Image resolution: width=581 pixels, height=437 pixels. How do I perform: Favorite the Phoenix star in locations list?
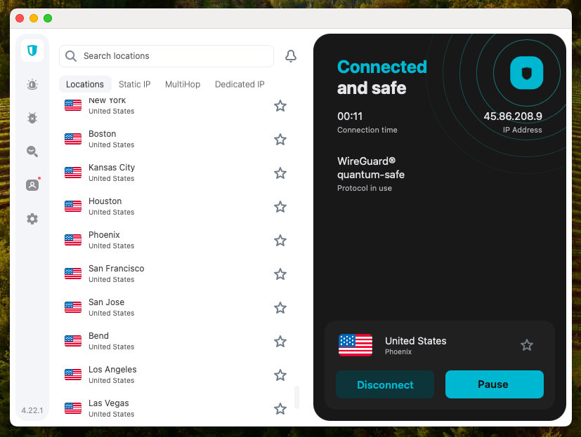[x=280, y=241]
